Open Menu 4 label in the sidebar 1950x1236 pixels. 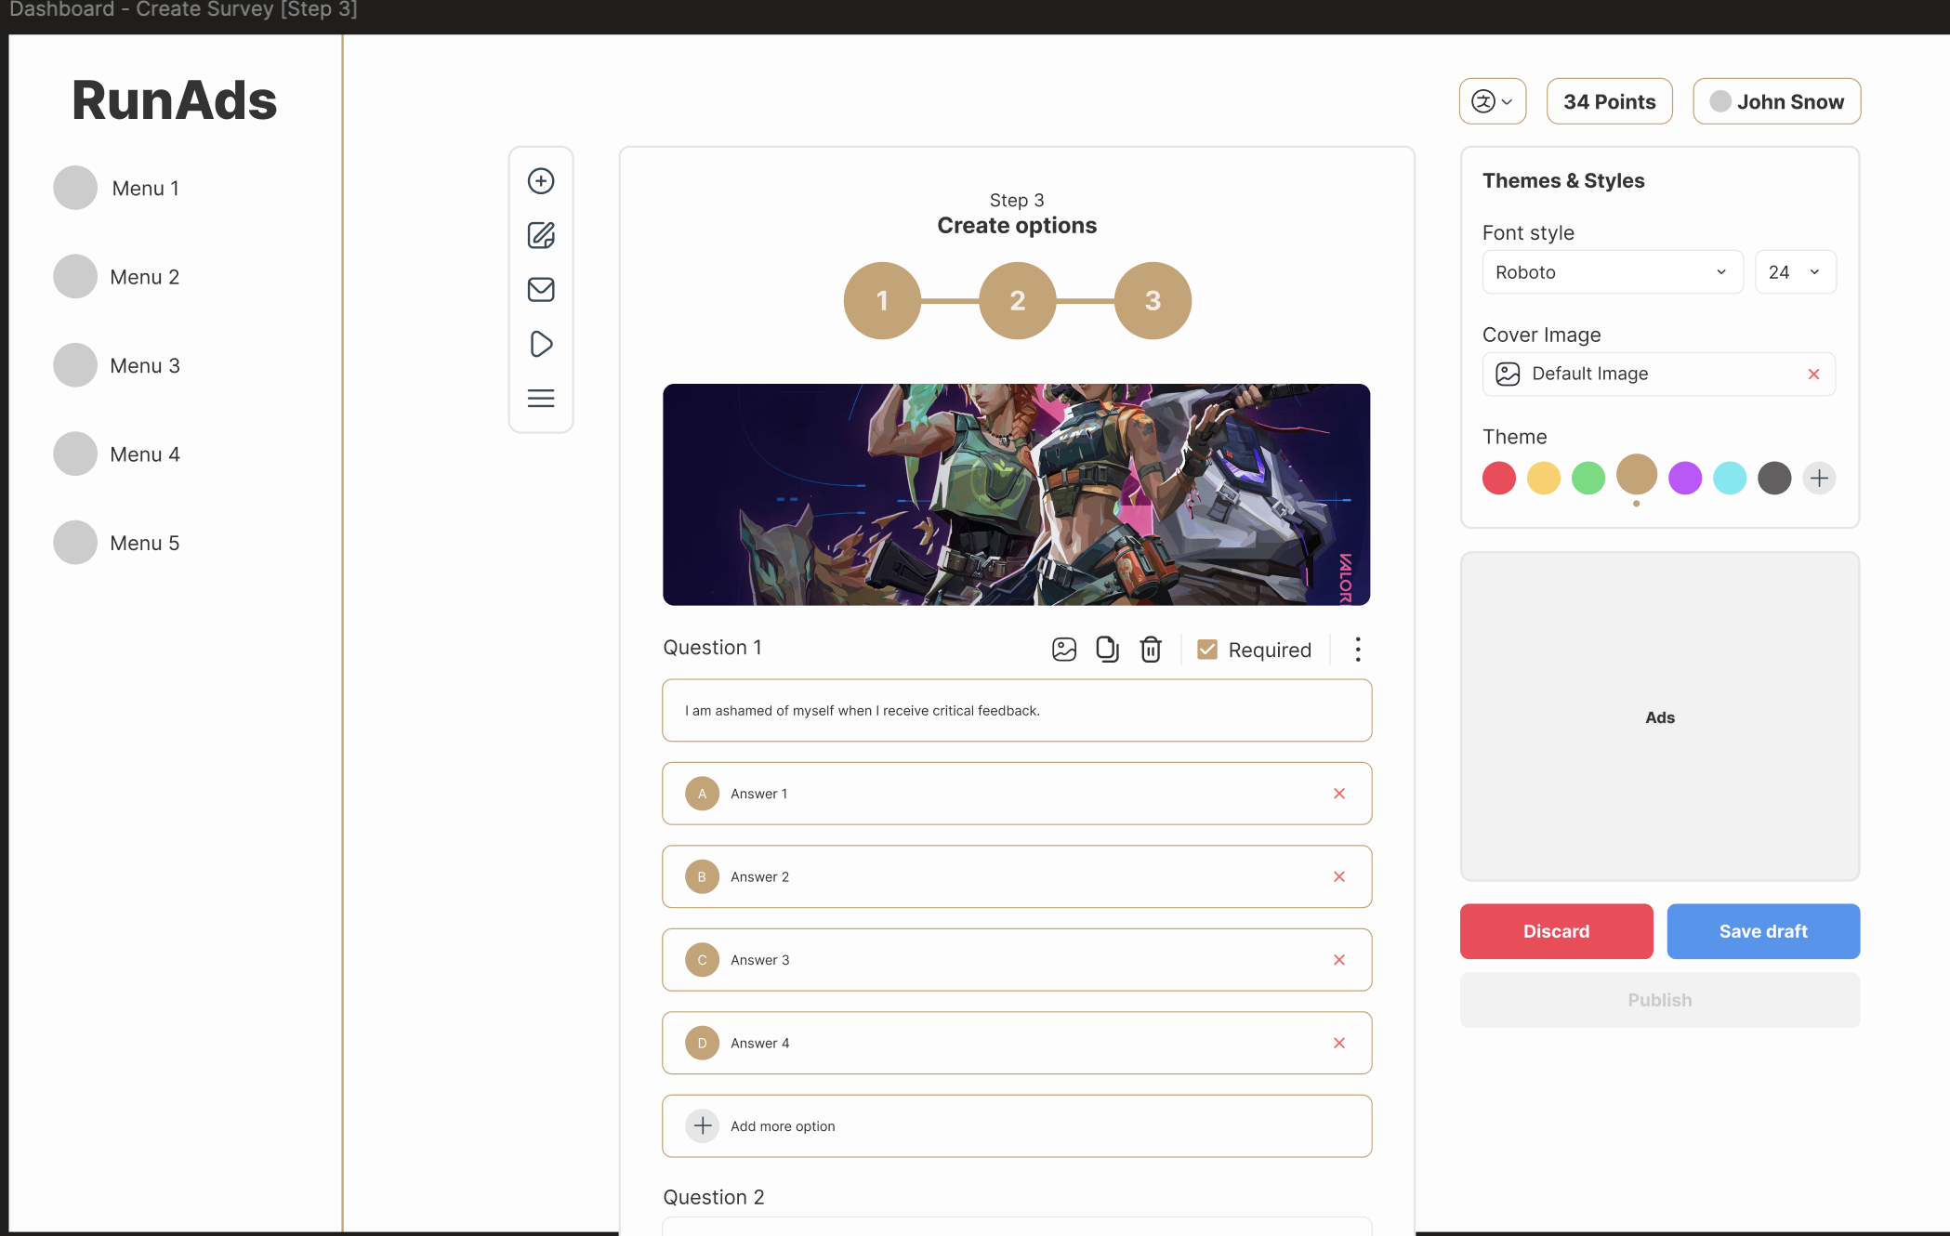click(145, 454)
